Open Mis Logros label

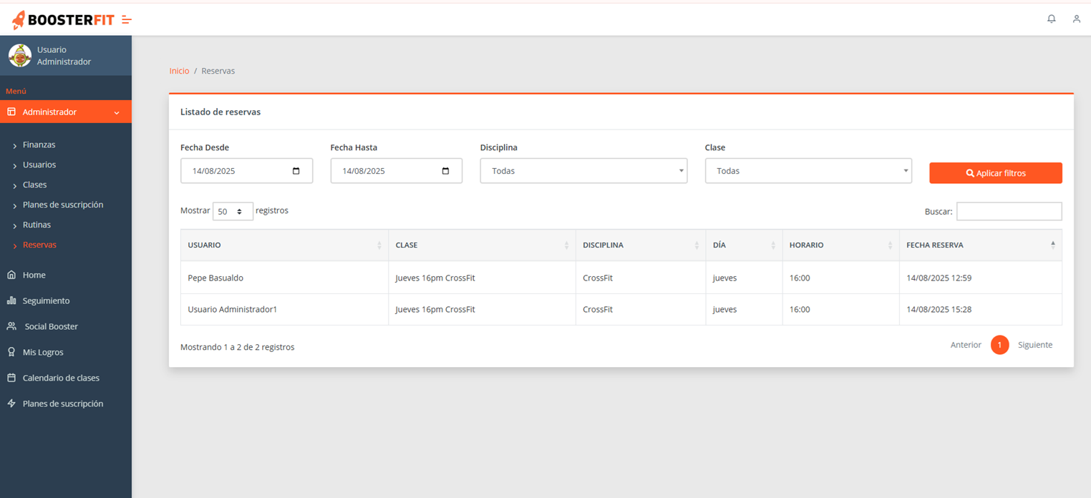(x=43, y=352)
